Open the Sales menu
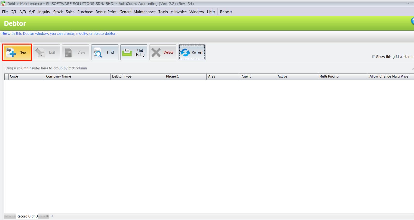The image size is (414, 220). [70, 12]
